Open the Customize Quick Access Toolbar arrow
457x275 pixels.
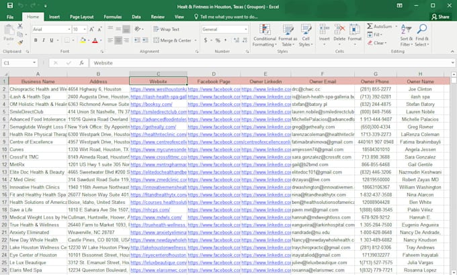click(46, 6)
